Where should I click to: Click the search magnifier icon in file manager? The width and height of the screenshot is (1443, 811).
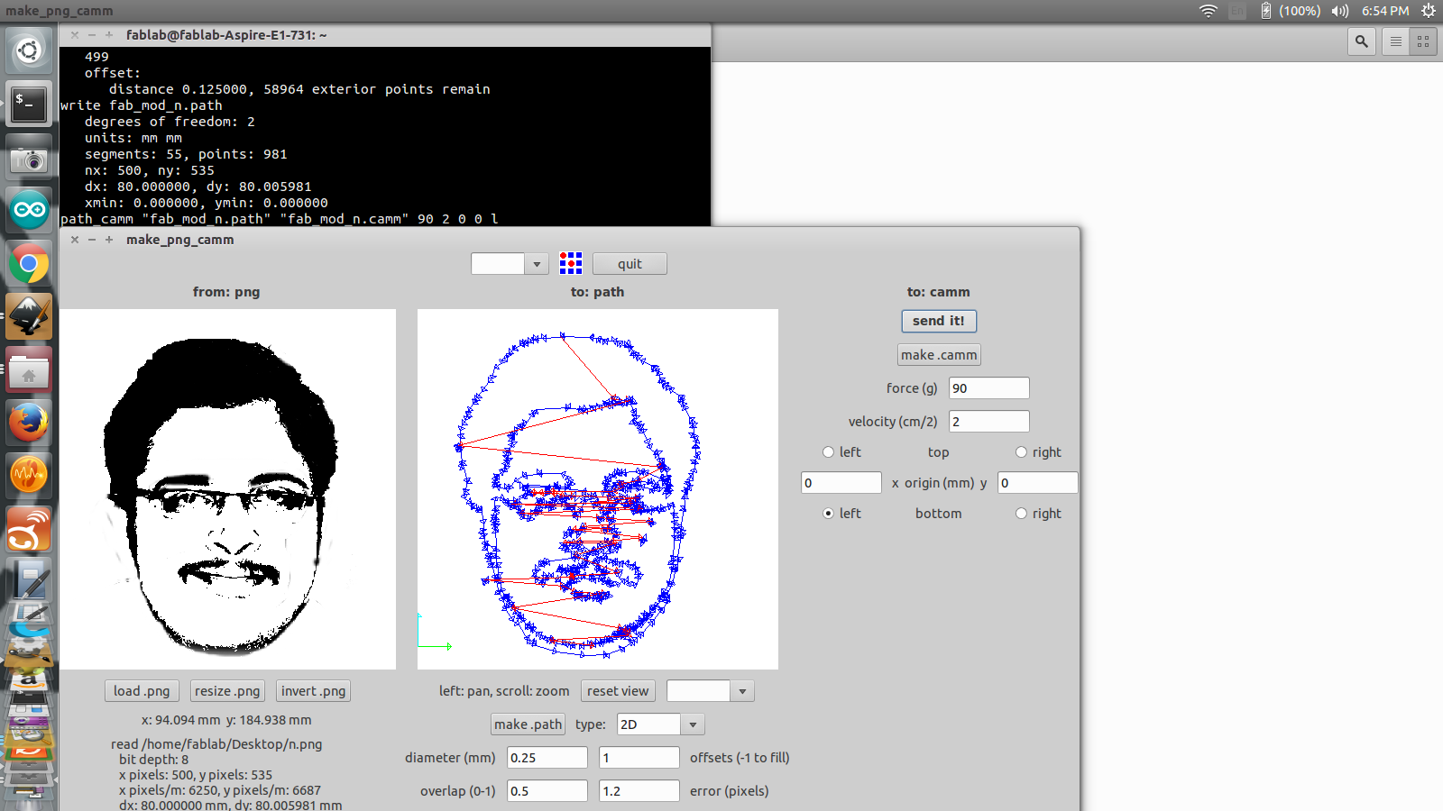(x=1362, y=41)
